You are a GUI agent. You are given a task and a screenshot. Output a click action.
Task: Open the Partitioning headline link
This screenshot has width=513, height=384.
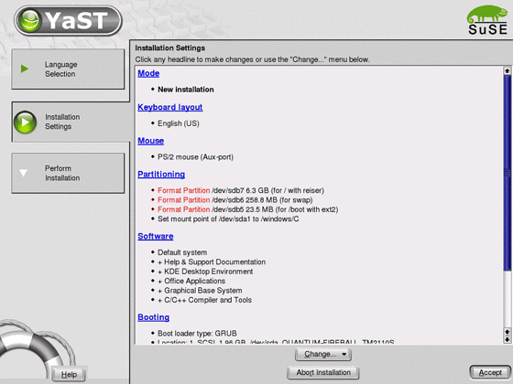[x=161, y=175]
